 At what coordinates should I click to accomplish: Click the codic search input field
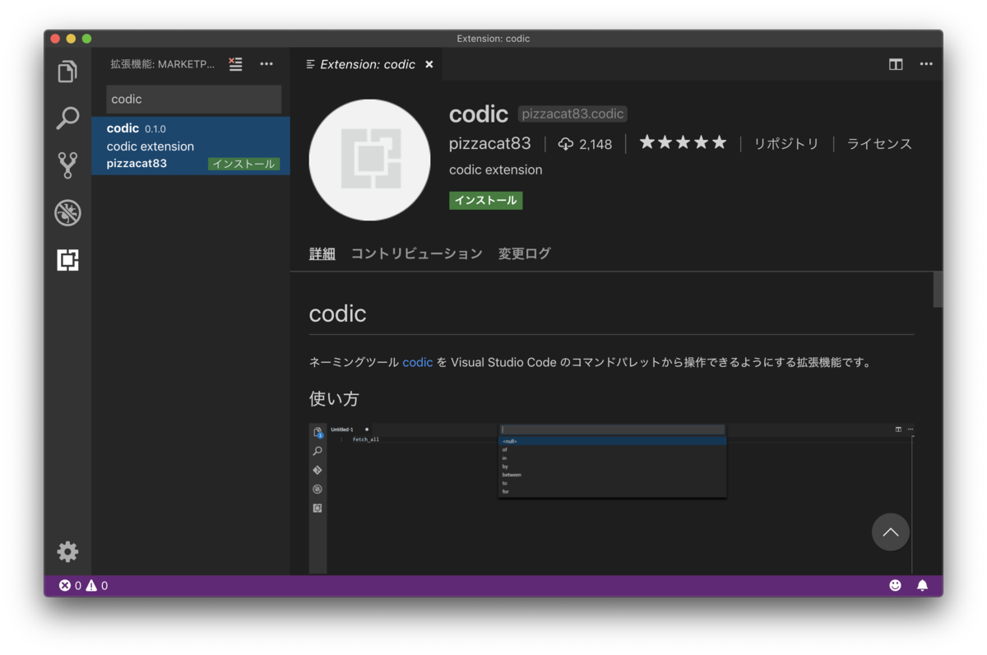(194, 99)
